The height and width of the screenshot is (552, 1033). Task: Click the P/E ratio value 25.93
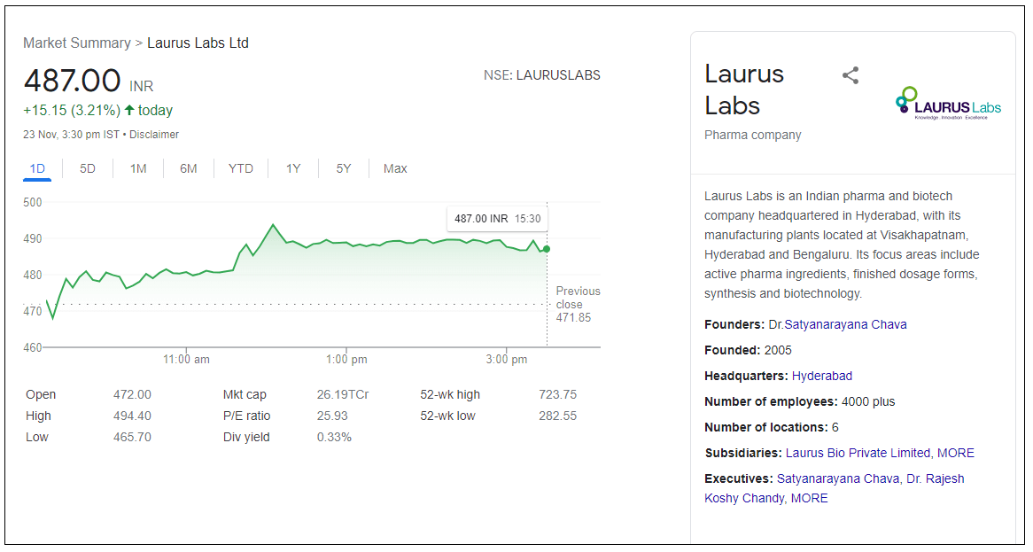pos(332,416)
